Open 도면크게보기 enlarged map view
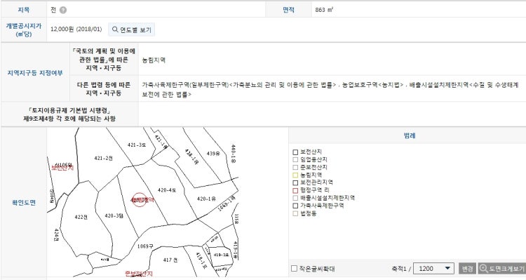The height and width of the screenshot is (280, 526). pyautogui.click(x=502, y=269)
